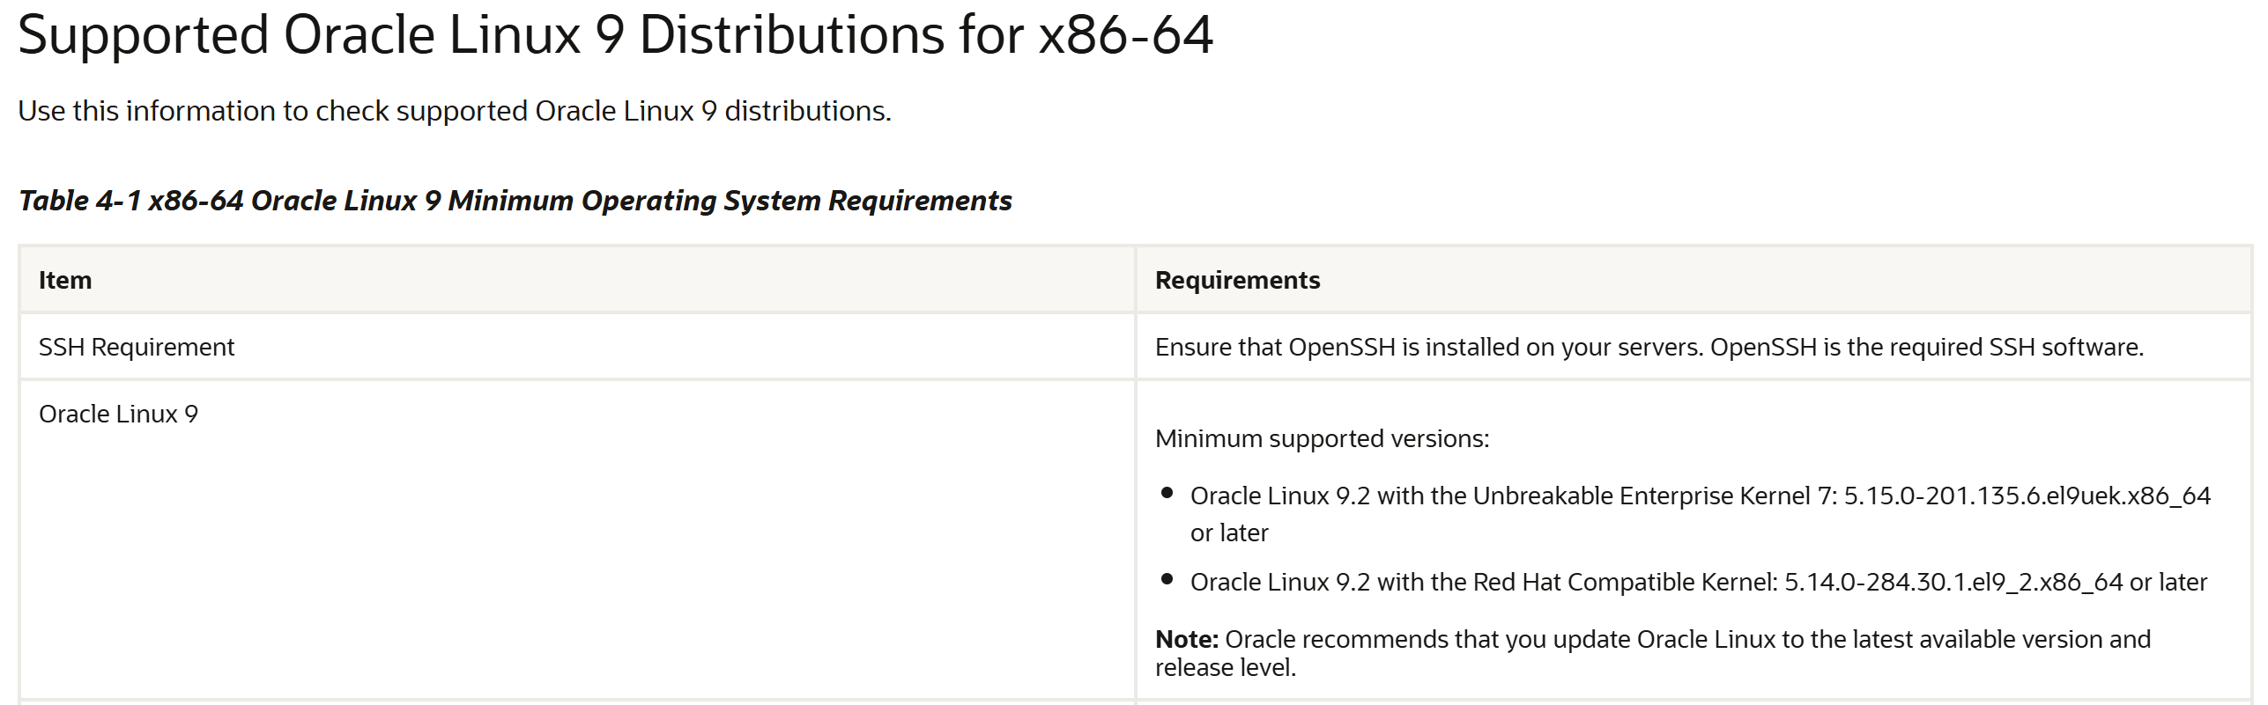Click the Table 4-1 caption text
This screenshot has height=705, width=2268.
[x=515, y=201]
